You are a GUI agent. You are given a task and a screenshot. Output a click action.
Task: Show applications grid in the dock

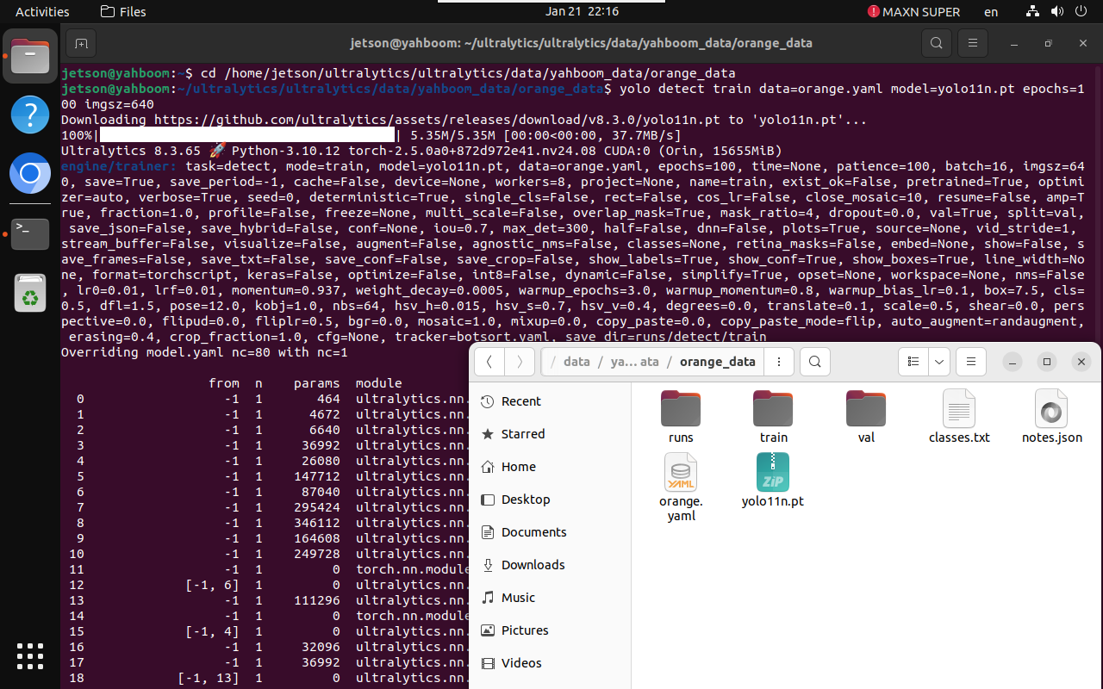click(30, 656)
